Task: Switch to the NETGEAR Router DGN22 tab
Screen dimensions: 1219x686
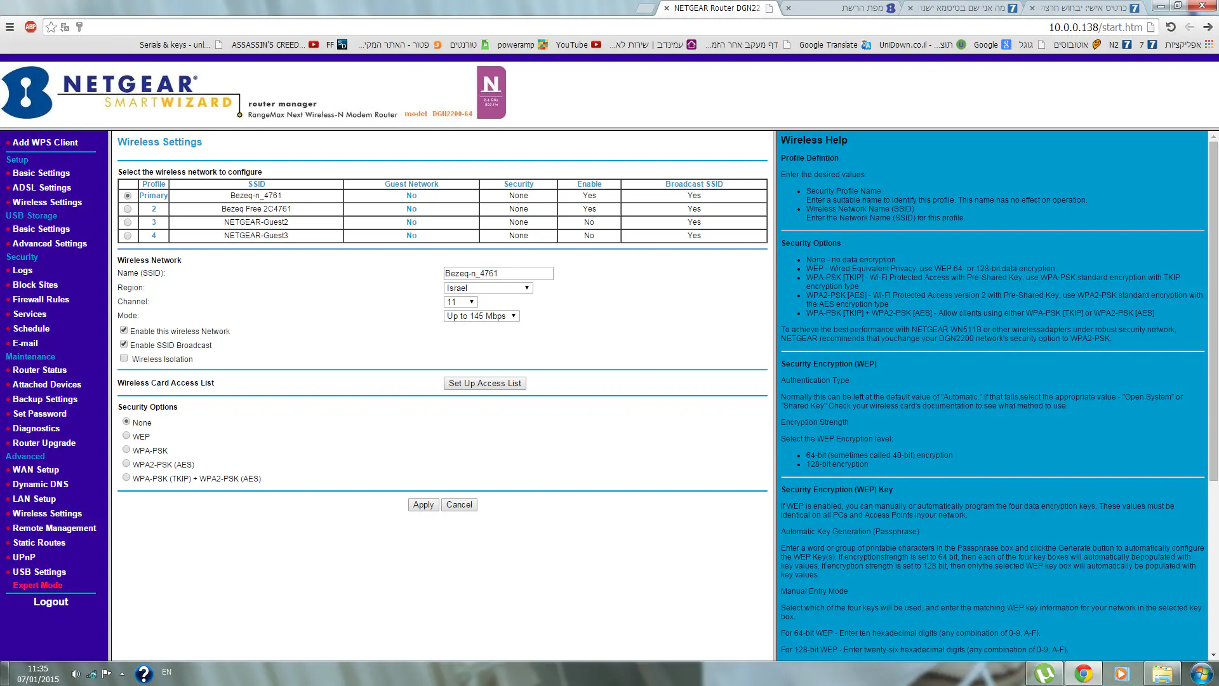Action: [716, 8]
